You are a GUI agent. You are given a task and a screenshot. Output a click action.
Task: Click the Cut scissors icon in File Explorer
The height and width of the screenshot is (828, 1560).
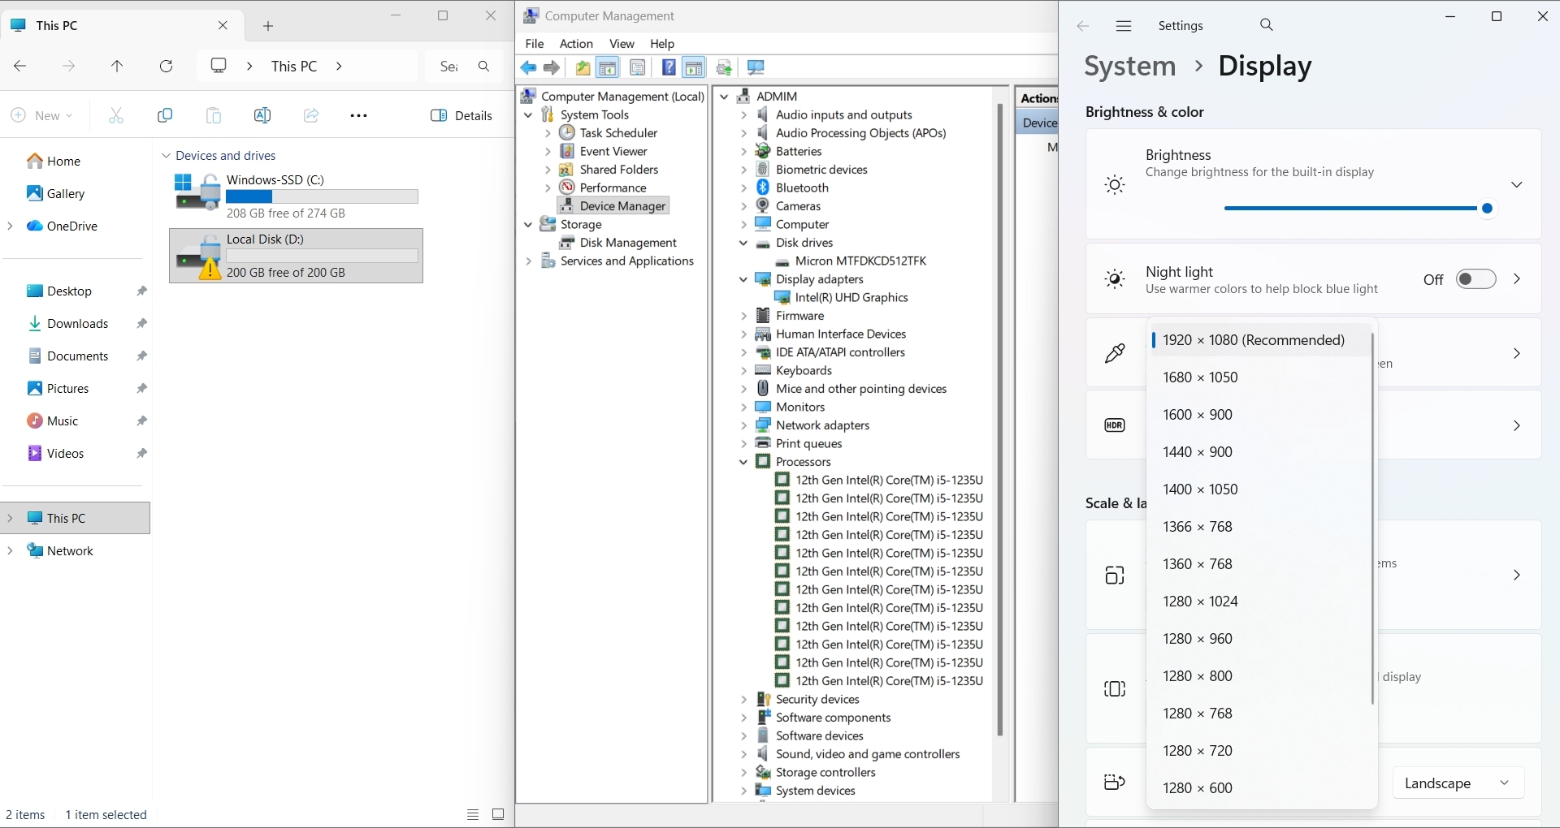pos(116,116)
